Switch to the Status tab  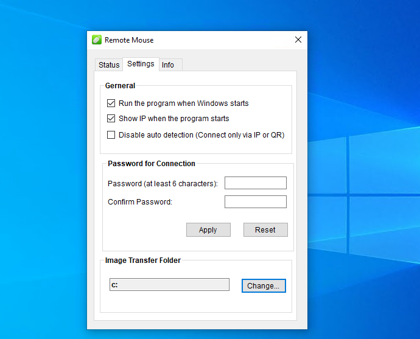tap(109, 65)
